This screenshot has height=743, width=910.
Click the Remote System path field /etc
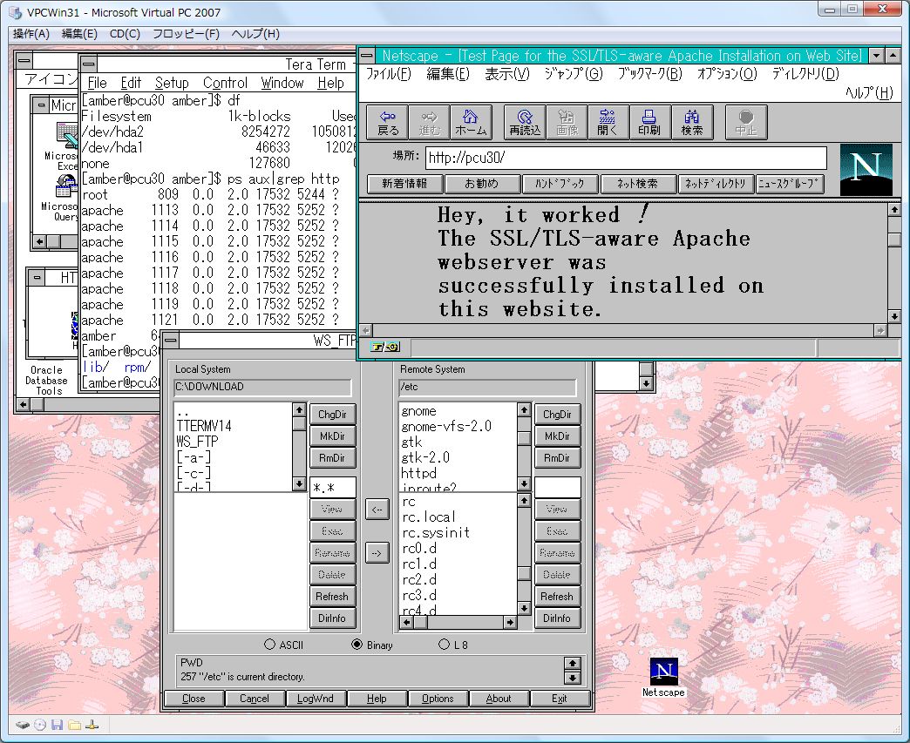487,388
